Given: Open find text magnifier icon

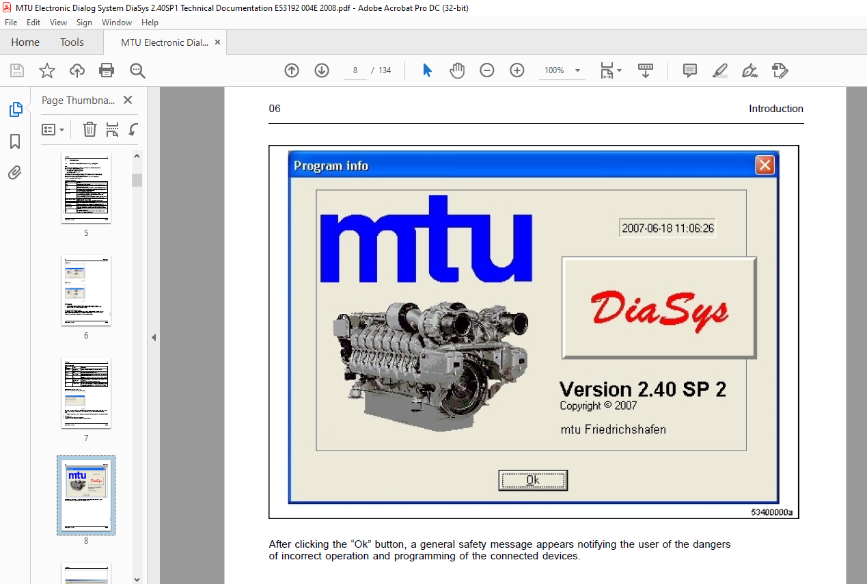Looking at the screenshot, I should (x=137, y=70).
